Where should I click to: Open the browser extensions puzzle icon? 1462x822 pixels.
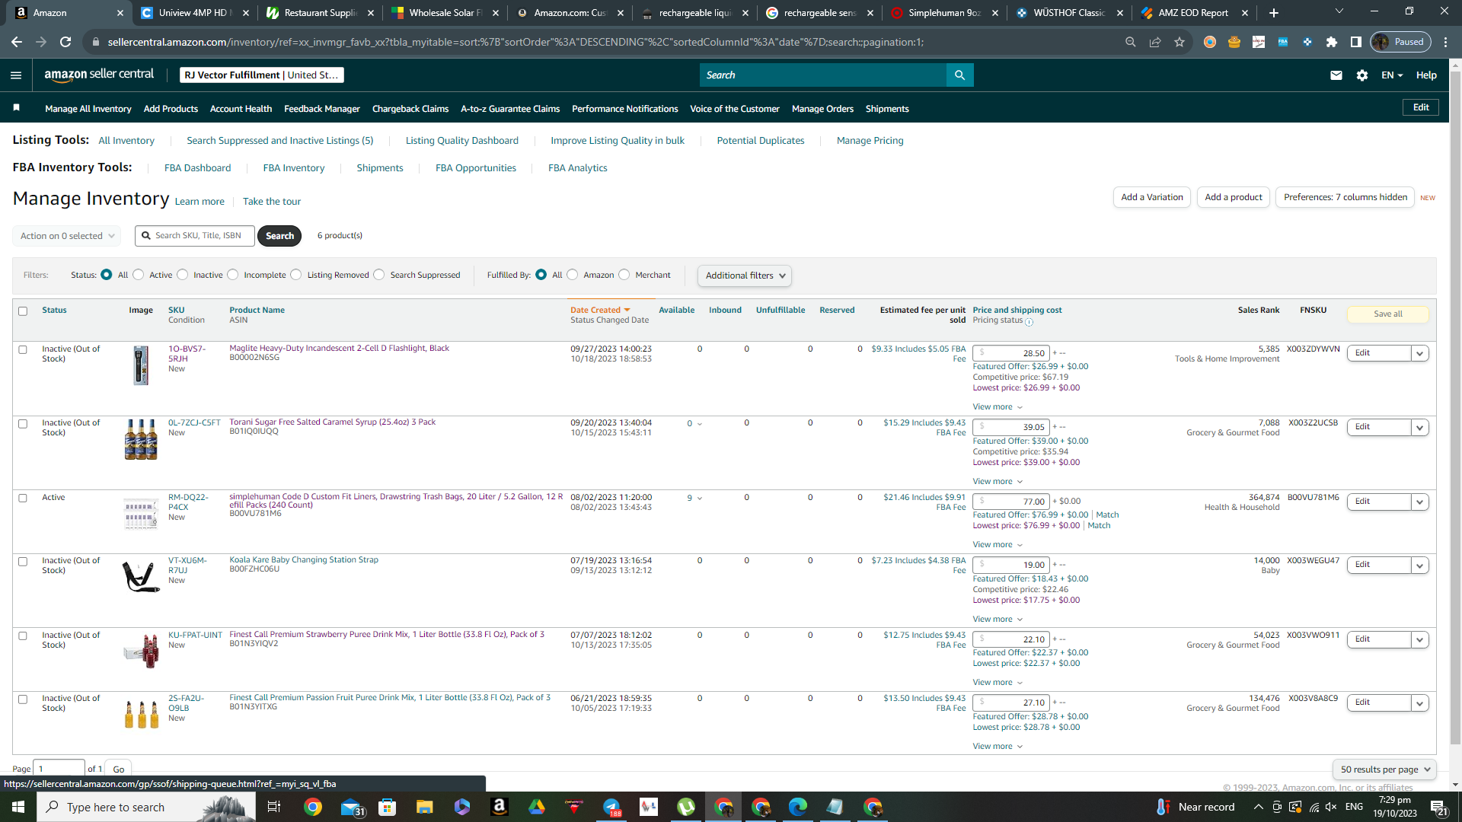(1332, 42)
